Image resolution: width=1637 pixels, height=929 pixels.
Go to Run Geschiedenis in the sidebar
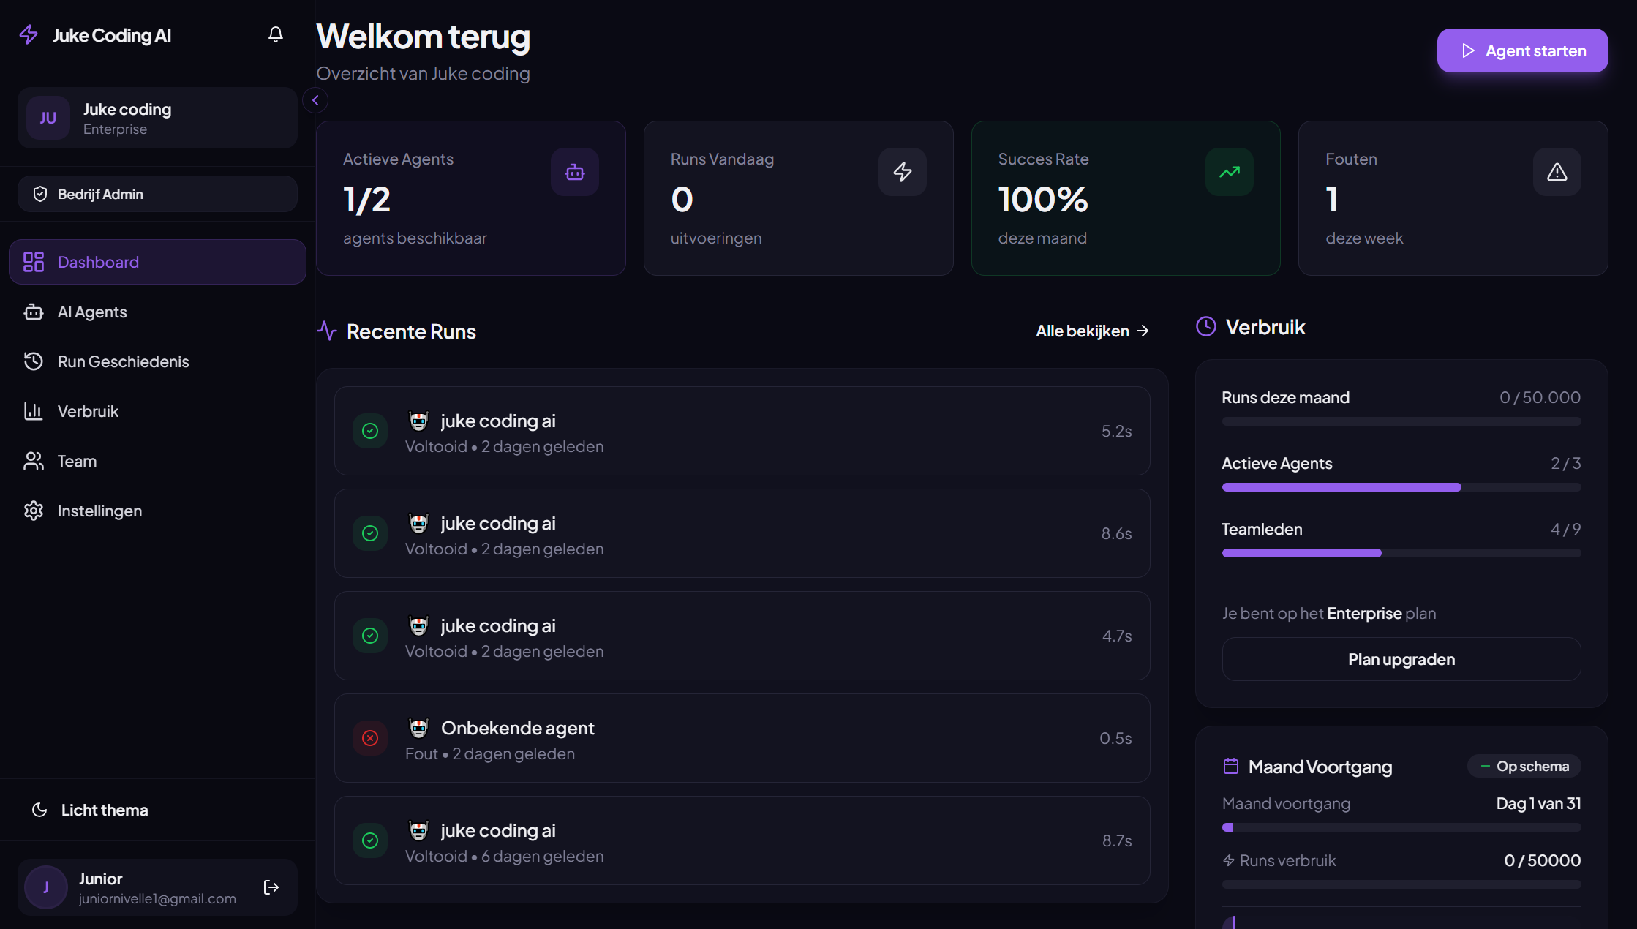point(122,361)
